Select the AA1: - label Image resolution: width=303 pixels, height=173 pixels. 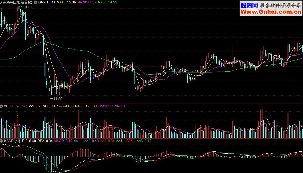[78, 141]
